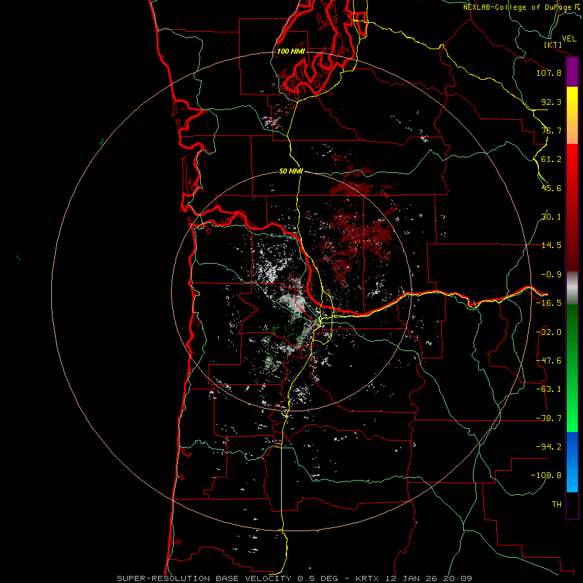Image resolution: width=583 pixels, height=583 pixels.
Task: Select the 107.8 velocity scale value
Action: 549,73
